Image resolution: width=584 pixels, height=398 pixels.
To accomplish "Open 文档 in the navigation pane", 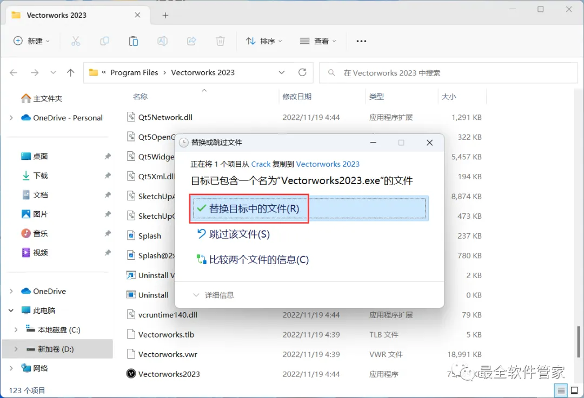I will pyautogui.click(x=35, y=195).
